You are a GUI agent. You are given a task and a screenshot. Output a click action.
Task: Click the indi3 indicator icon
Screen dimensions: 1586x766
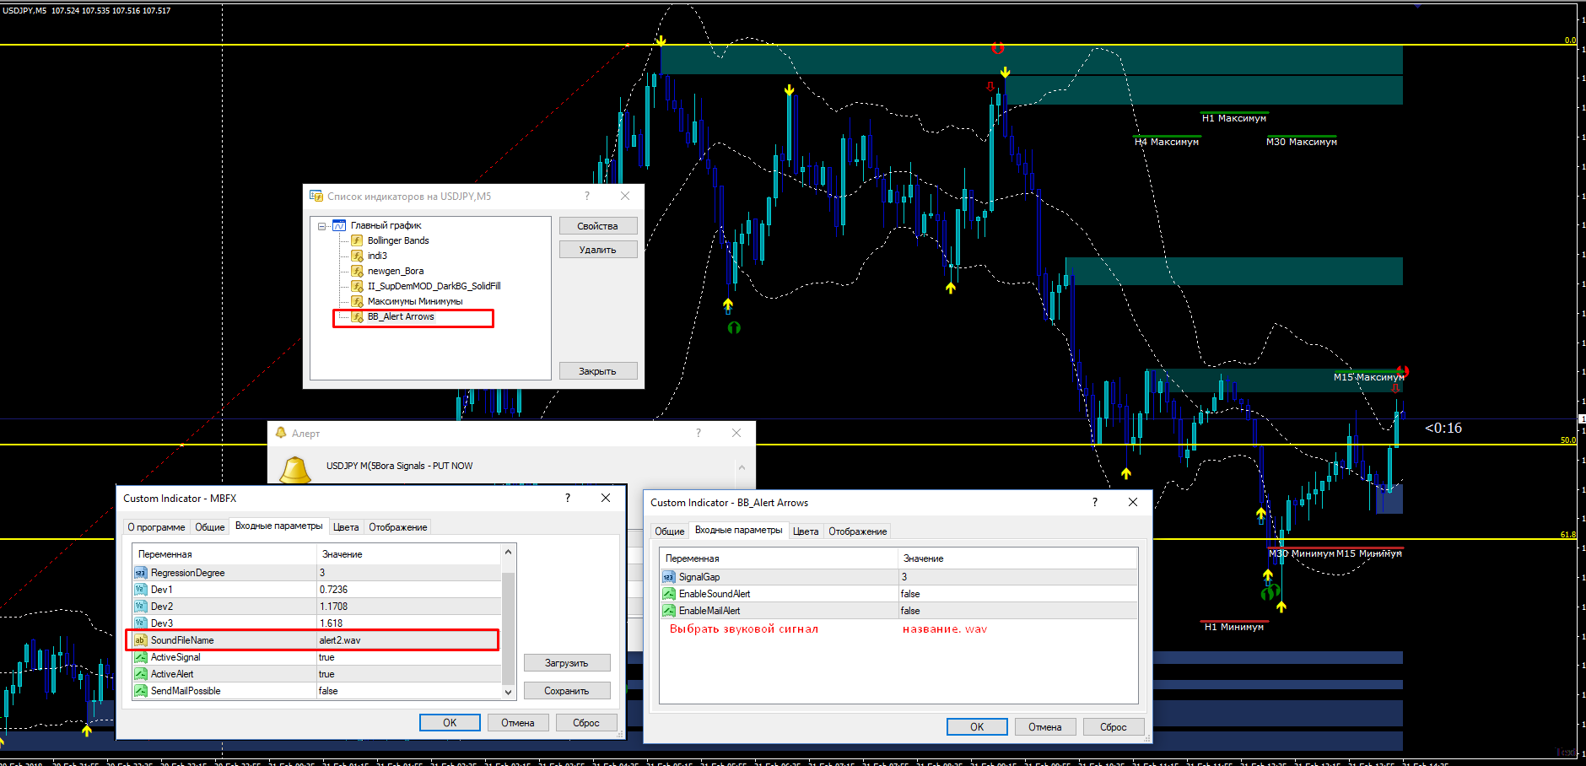(x=357, y=256)
